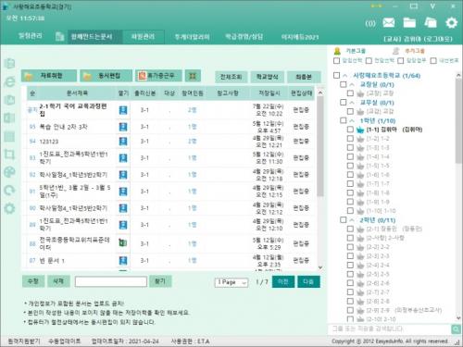Click group tree scrollbar up arrow
This screenshot has width=463, height=347.
458,75
